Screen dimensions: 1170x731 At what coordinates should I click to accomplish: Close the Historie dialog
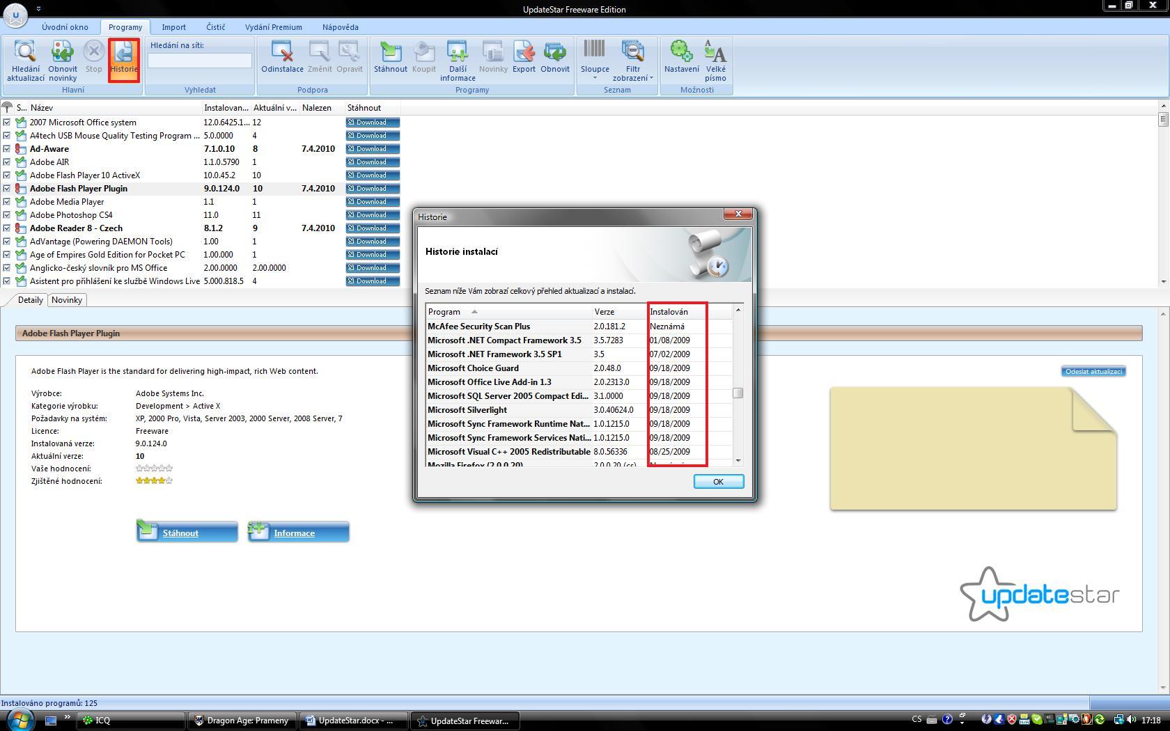tap(738, 214)
